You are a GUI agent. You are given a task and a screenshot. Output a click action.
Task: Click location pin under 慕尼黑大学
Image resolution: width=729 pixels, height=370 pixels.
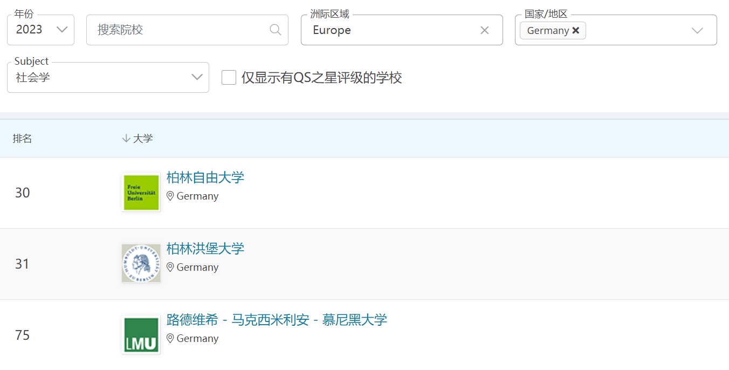pyautogui.click(x=170, y=339)
